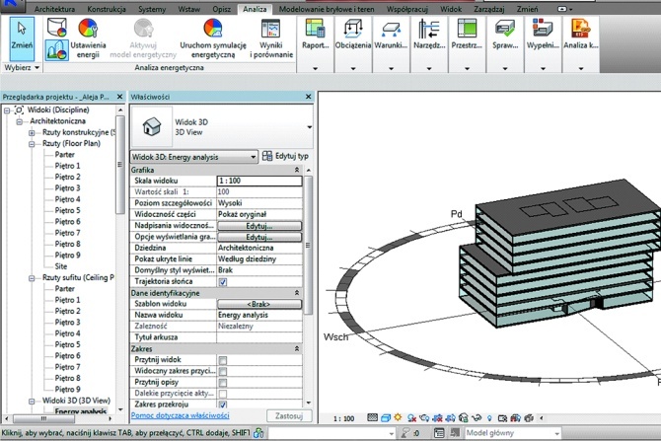The width and height of the screenshot is (661, 441).
Task: Click the Skala widoku 1:100 field
Action: point(259,181)
